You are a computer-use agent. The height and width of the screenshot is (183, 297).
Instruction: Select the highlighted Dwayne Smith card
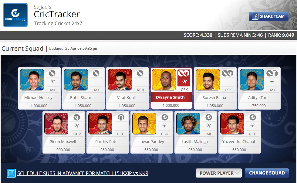tap(171, 88)
